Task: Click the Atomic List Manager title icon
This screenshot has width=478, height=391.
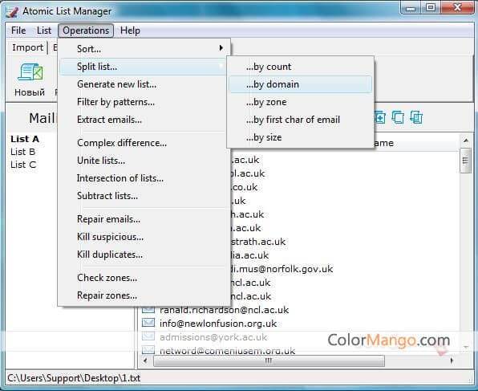Action: coord(12,11)
